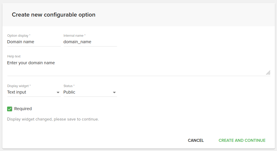This screenshot has height=151, width=277.
Task: Click the 'Internal name *' field label
Action: coord(74,36)
